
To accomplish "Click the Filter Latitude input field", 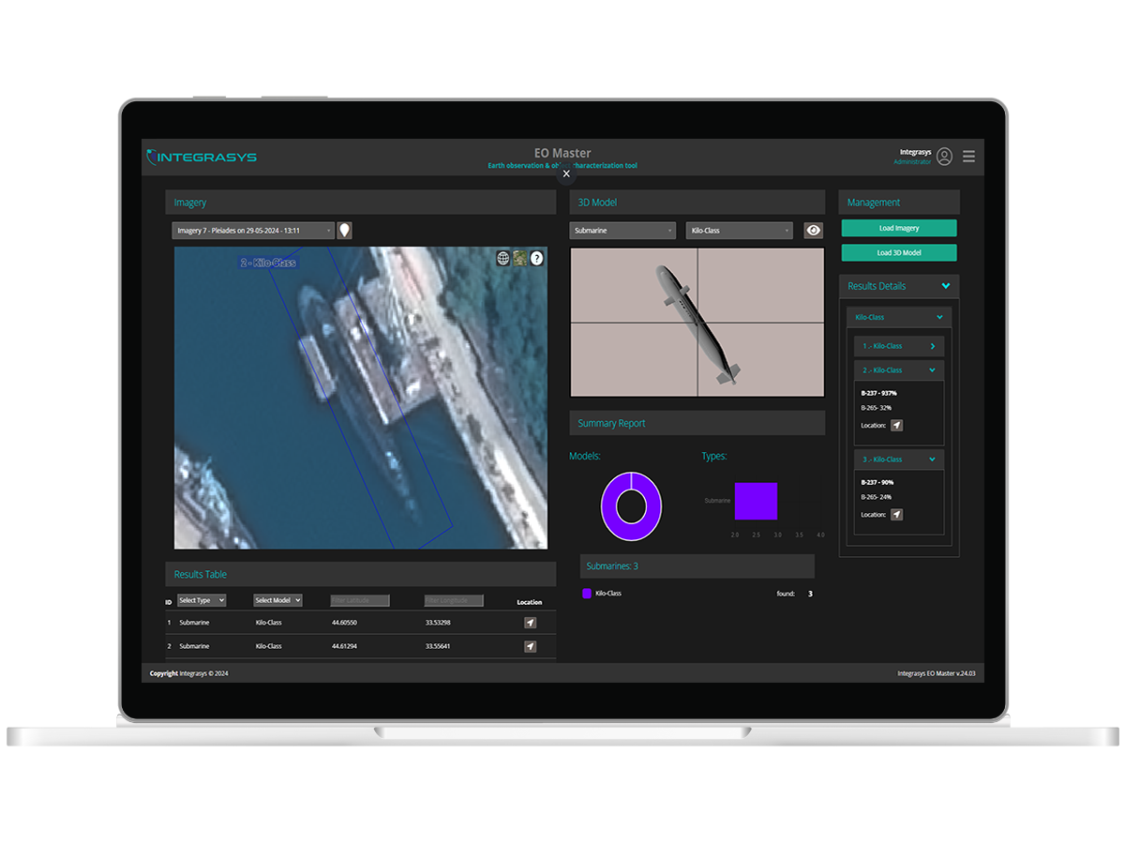I will click(360, 600).
